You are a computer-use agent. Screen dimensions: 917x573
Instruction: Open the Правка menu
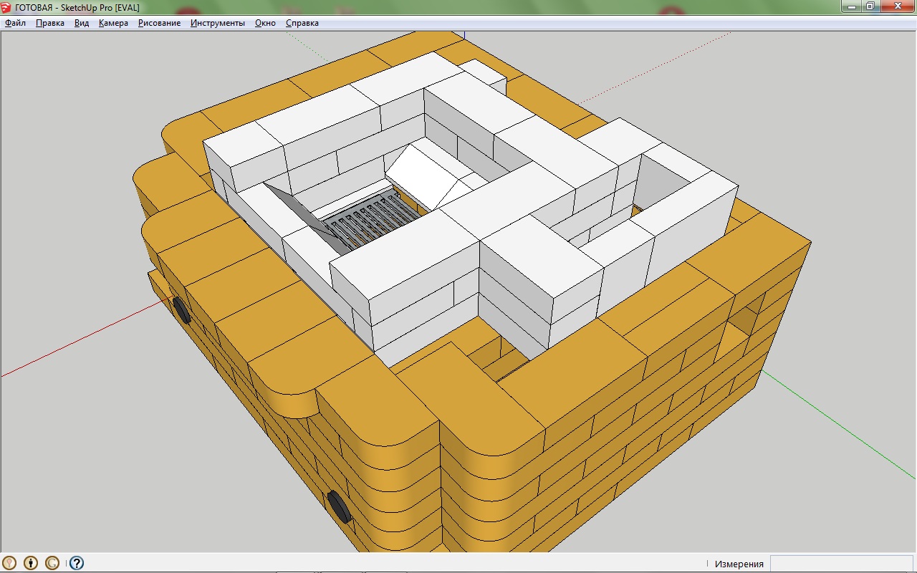point(50,23)
